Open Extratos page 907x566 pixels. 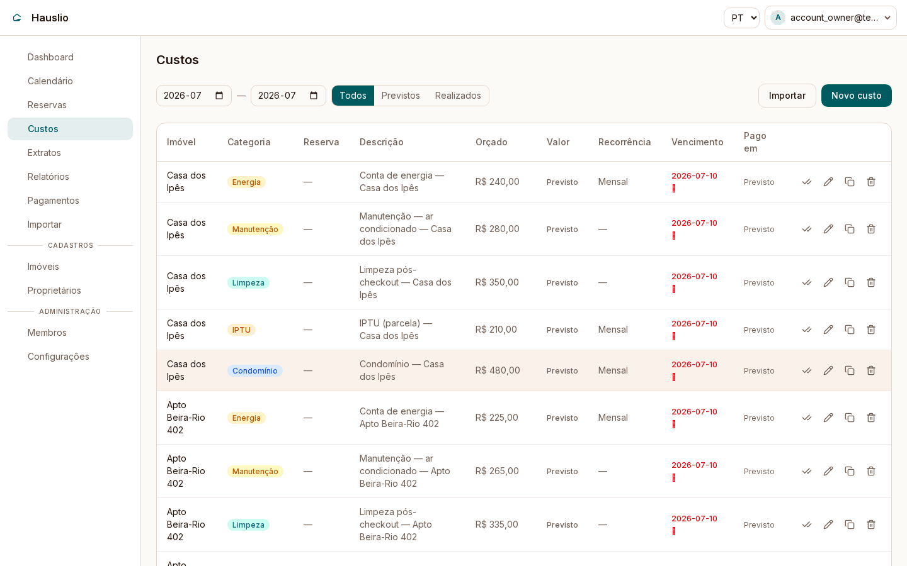pos(70,153)
